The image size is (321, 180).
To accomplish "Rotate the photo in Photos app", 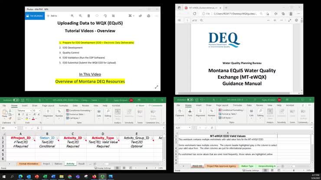I will [105, 16].
